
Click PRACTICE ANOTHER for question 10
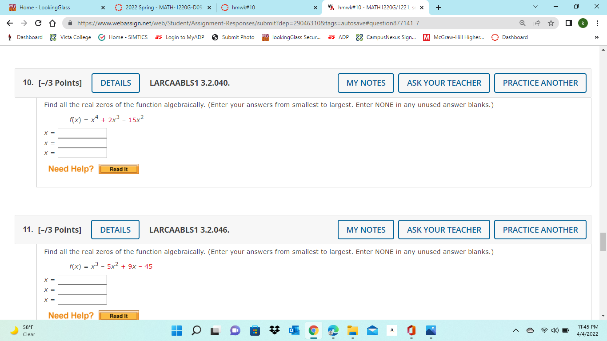tap(540, 83)
